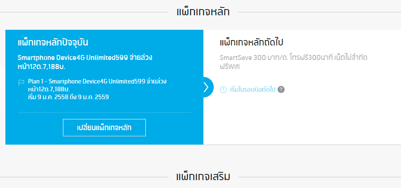Click the date range starting 9 ม.ค. 2558

tap(69, 97)
